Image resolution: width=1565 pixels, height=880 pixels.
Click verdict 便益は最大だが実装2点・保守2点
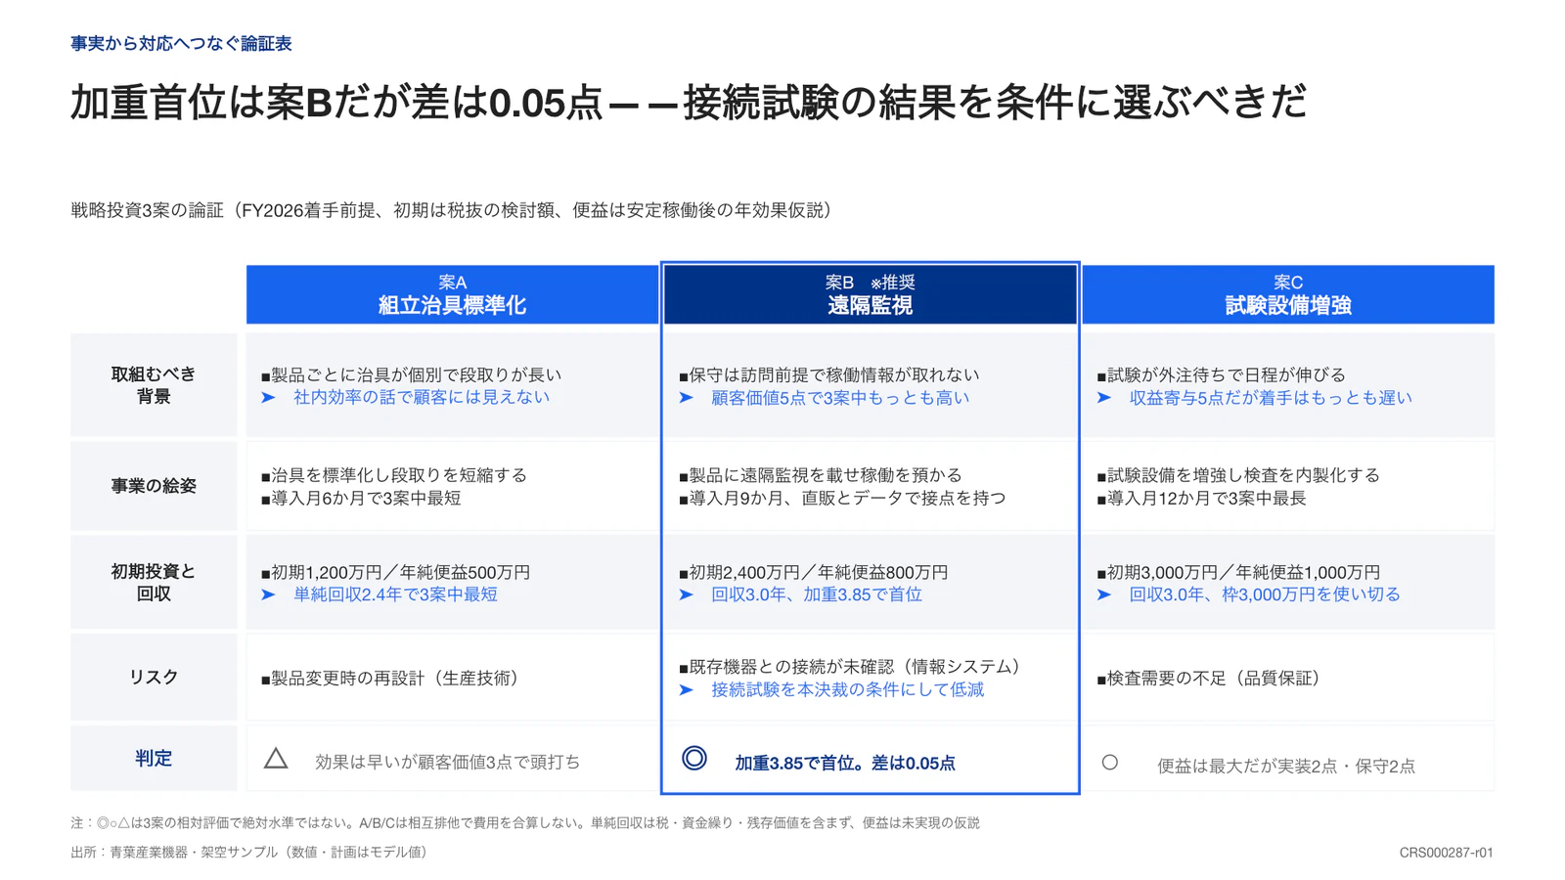pos(1286,766)
